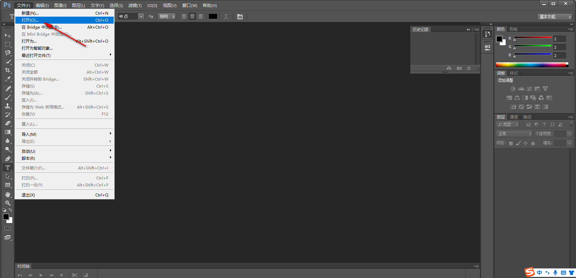Click the timeline play button

41,275
